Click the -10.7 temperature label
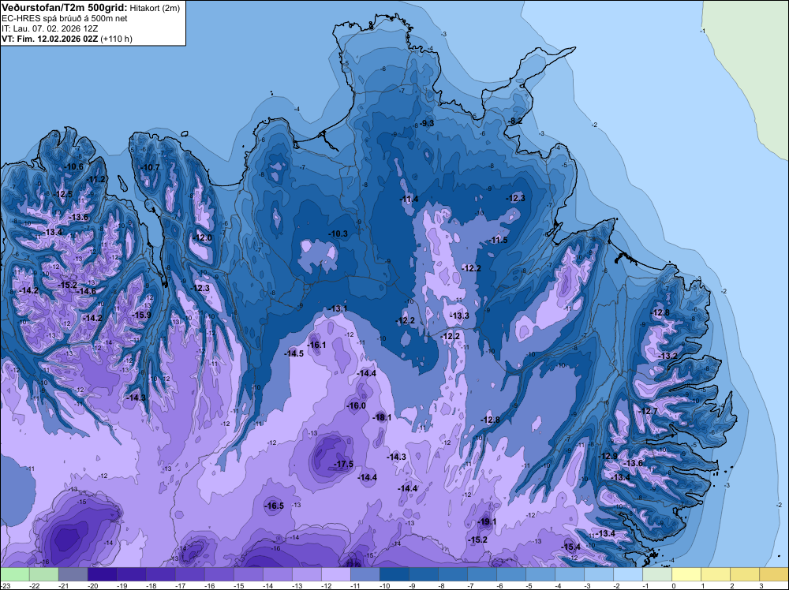789x590 pixels. click(150, 167)
